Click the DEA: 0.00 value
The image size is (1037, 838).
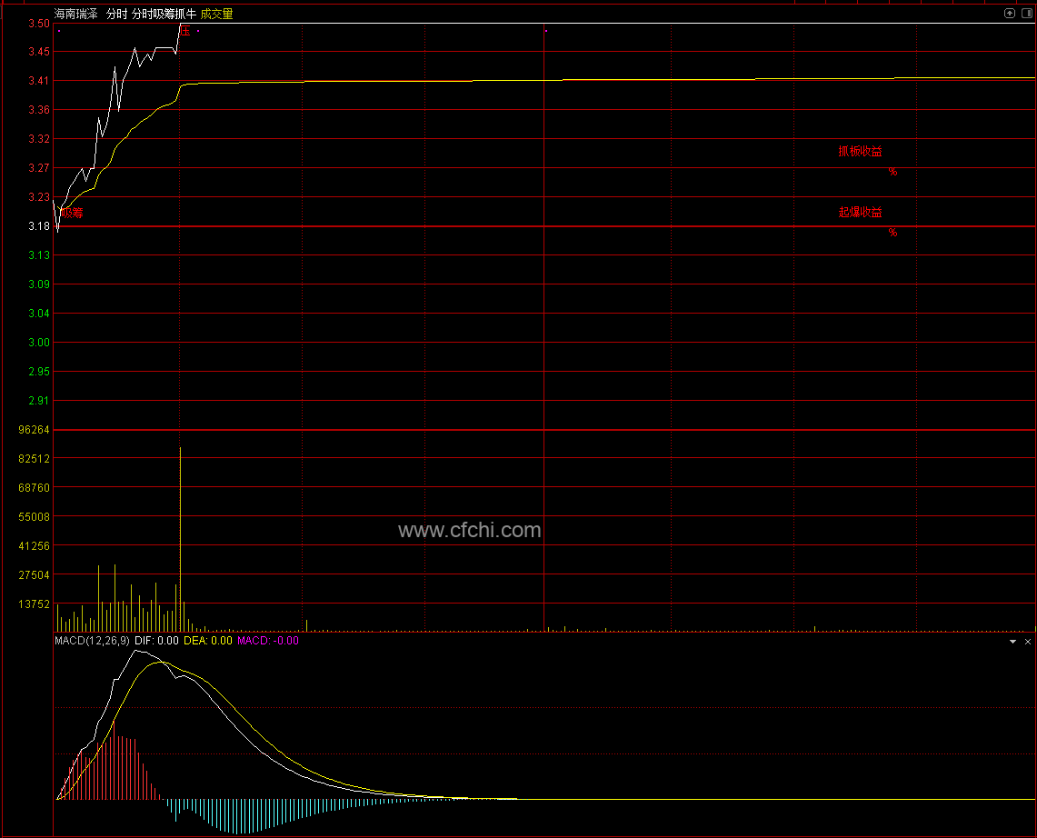207,640
